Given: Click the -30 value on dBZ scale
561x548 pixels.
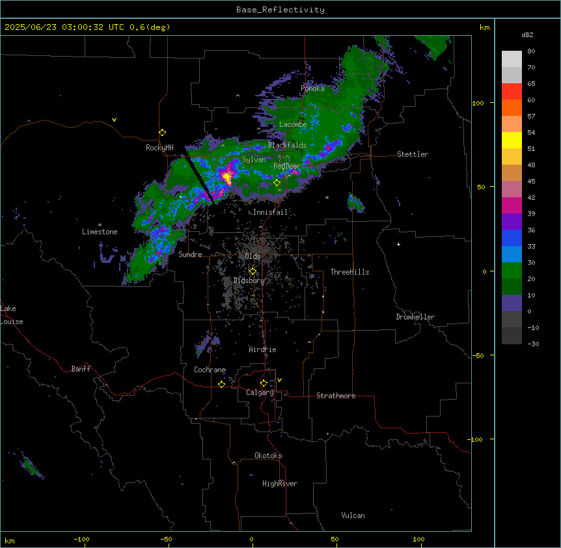Looking at the screenshot, I should pyautogui.click(x=533, y=344).
